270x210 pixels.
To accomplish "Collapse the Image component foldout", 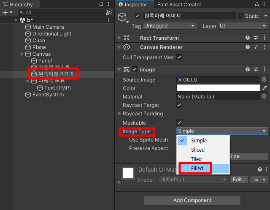I will pyautogui.click(x=119, y=70).
